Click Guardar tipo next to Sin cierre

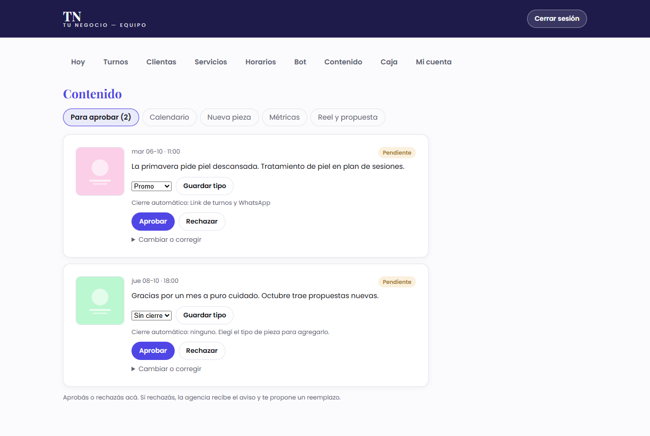coord(205,315)
